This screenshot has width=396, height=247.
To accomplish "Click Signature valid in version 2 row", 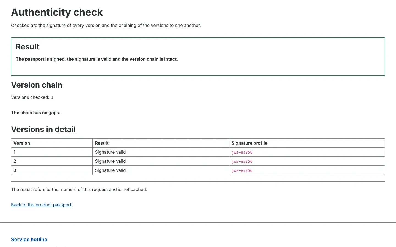I will coord(110,161).
